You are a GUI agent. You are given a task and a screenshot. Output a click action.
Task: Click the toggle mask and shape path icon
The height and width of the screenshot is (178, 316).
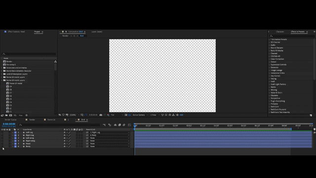(85, 115)
